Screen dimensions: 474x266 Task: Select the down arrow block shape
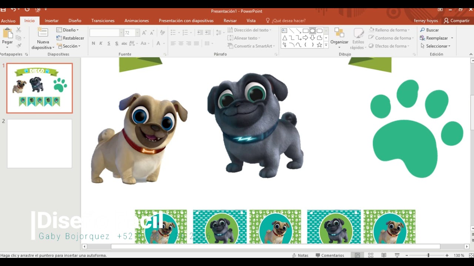[x=313, y=38]
